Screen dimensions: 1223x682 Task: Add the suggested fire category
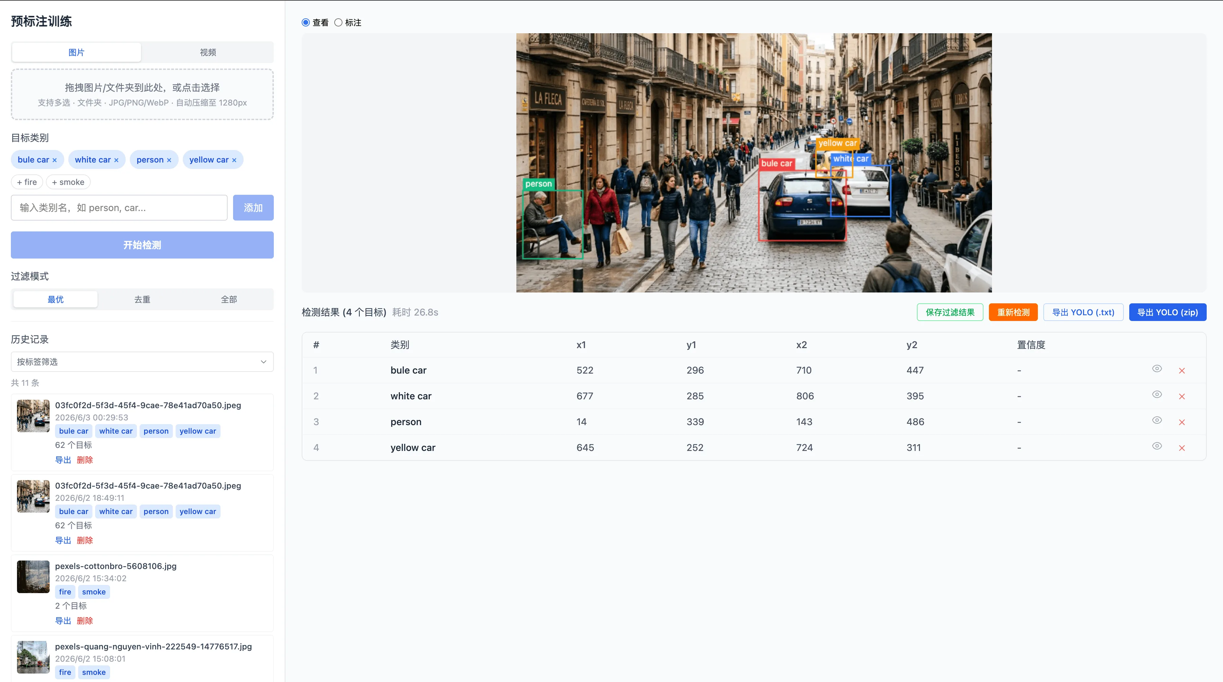pos(27,182)
